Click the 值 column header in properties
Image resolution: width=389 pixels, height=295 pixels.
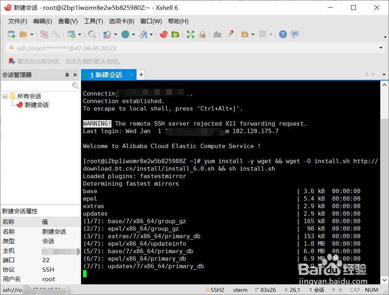(x=60, y=222)
